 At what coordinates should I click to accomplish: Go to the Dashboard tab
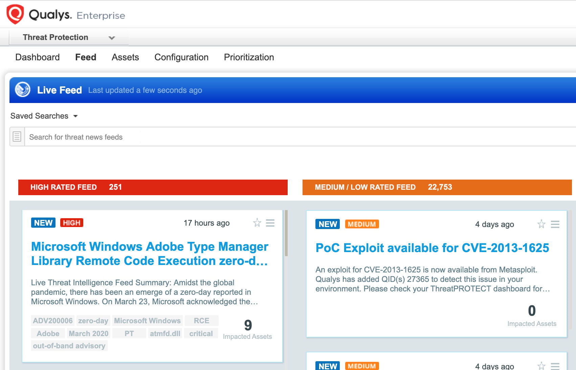click(38, 57)
